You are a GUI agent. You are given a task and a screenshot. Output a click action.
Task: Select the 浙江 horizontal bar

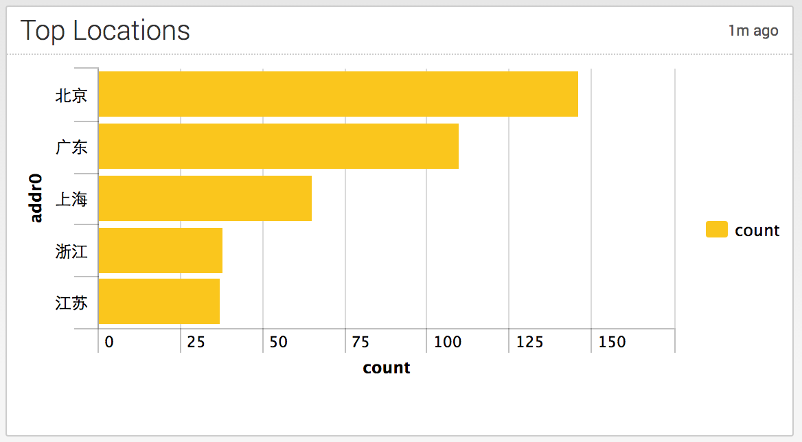160,251
